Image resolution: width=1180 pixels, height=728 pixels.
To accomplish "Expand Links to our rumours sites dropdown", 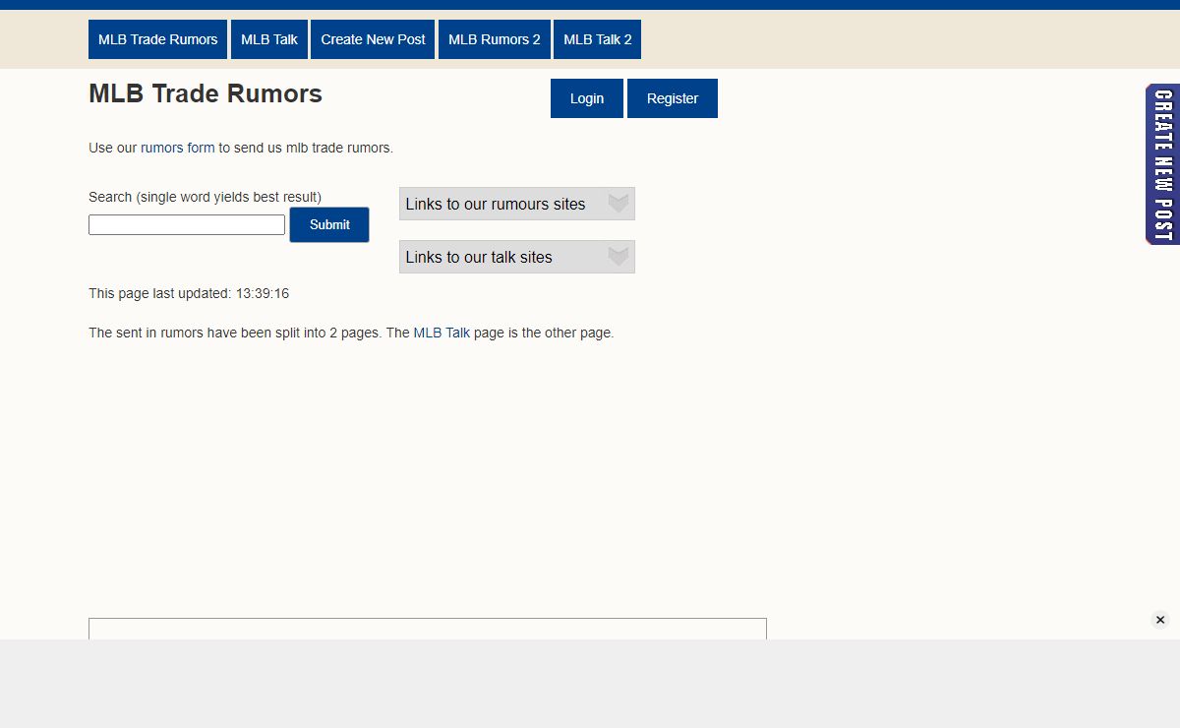I will 517,204.
